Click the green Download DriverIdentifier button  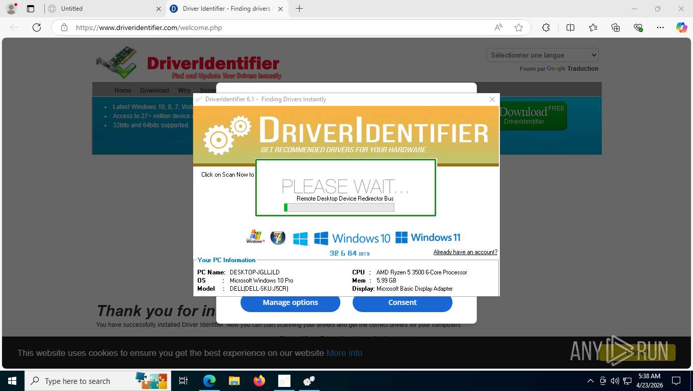tap(533, 116)
